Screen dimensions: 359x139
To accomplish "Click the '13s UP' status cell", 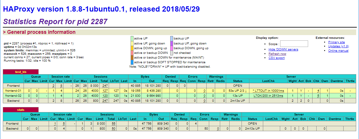I will click(x=237, y=95).
